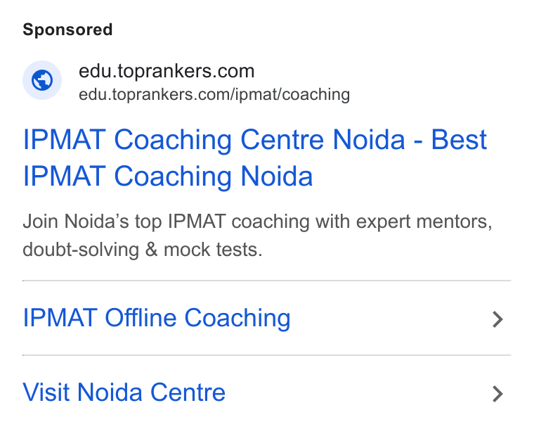
Task: Click the Sponsored label
Action: 67,30
